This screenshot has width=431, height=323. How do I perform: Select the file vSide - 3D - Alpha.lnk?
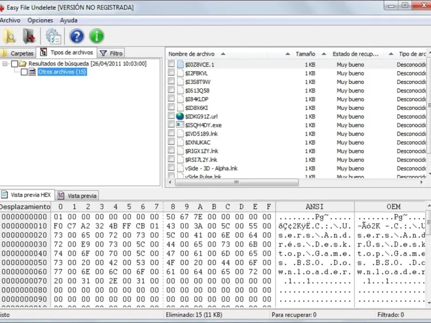[x=211, y=168]
